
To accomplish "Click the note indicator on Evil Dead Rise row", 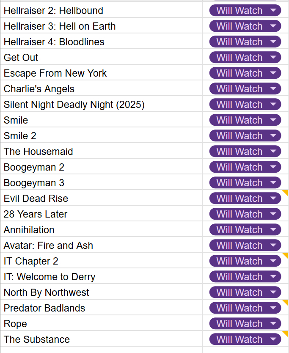I will pos(286,193).
